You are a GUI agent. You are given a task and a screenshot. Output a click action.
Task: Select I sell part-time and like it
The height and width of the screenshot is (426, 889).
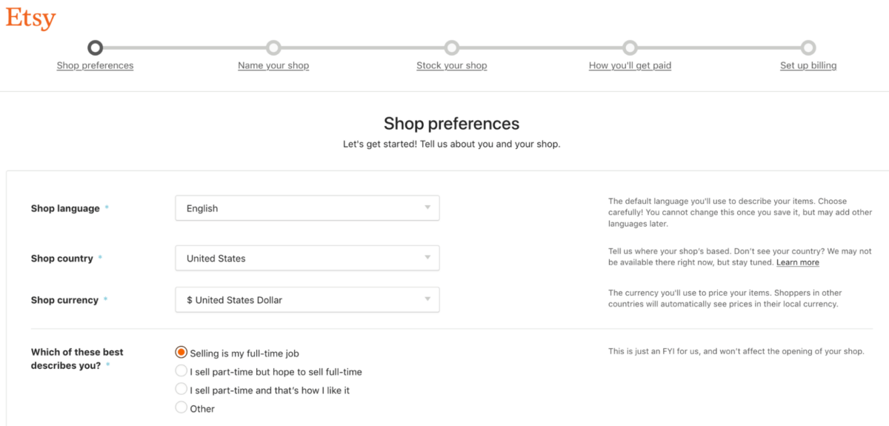coord(182,389)
